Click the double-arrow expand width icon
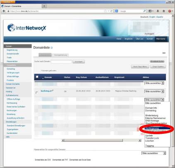This screenshot has height=168, width=175. [x=164, y=53]
